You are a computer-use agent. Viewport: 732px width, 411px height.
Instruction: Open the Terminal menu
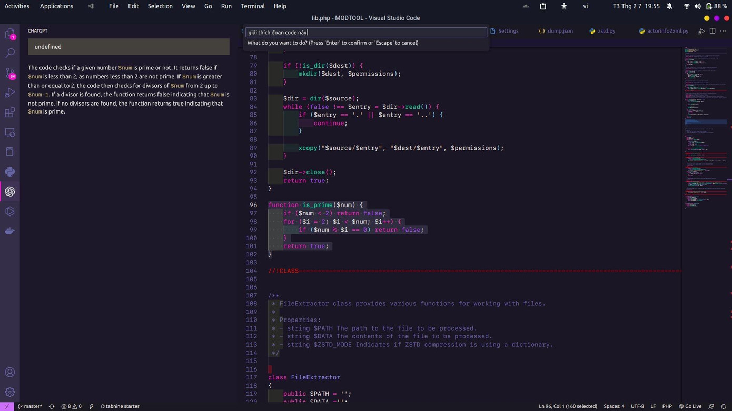[x=252, y=6]
